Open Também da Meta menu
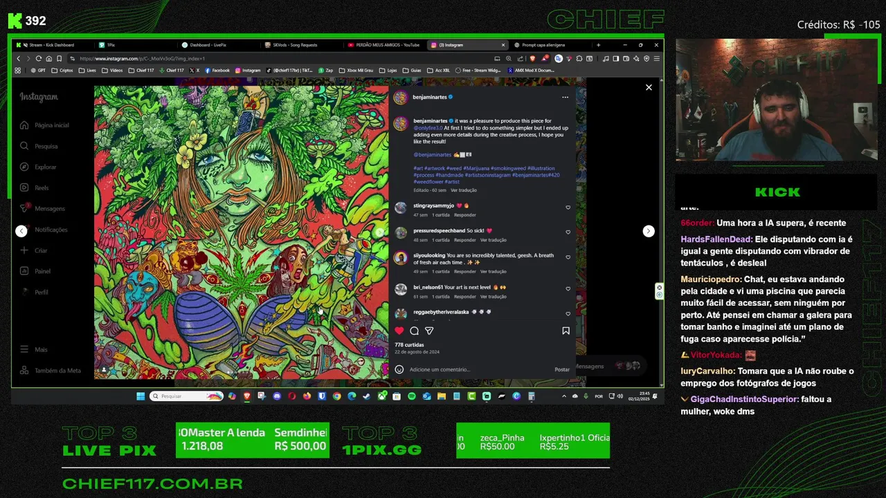 click(51, 370)
